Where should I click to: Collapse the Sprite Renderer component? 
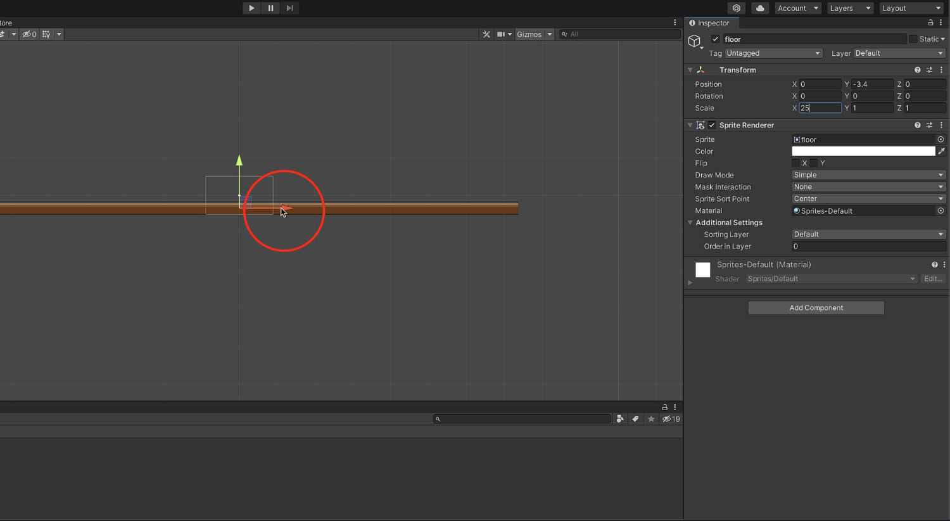(690, 125)
